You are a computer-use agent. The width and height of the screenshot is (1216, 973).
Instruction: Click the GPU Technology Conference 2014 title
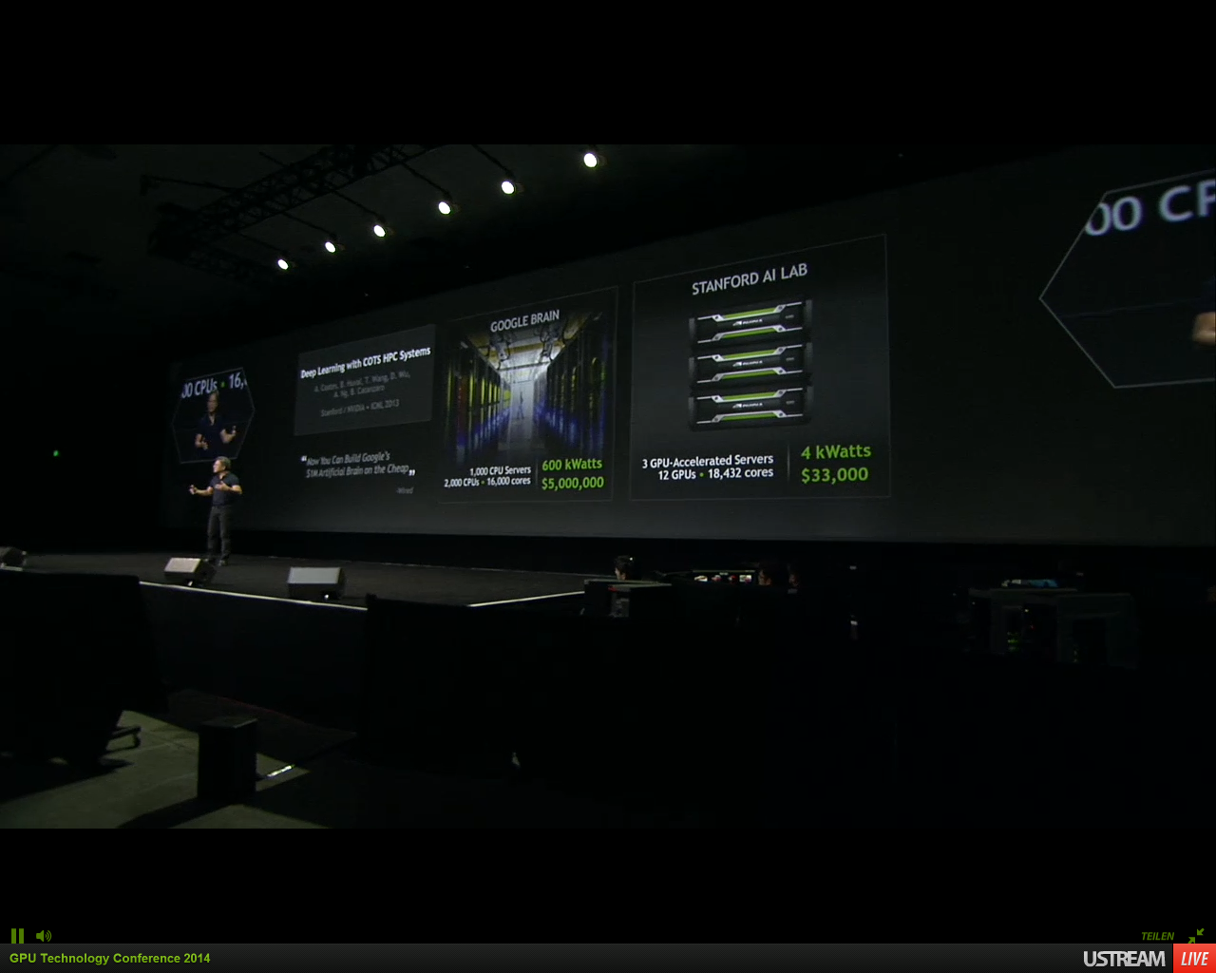pyautogui.click(x=110, y=958)
